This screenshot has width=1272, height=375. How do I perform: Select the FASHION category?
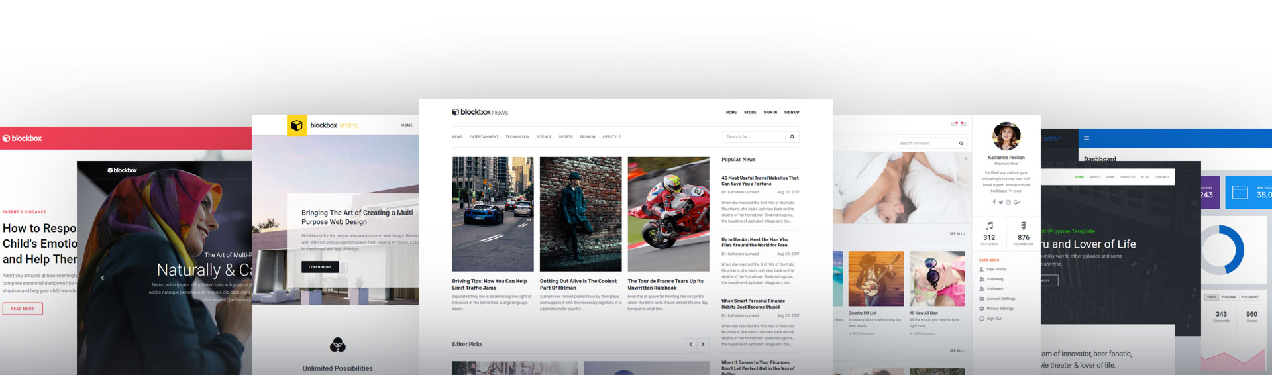588,137
